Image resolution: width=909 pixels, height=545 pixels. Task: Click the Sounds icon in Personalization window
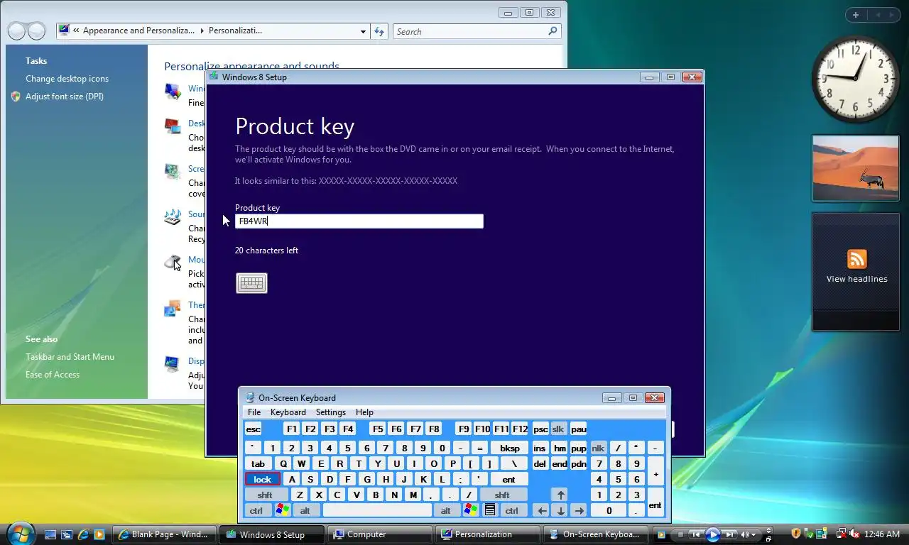coord(173,217)
